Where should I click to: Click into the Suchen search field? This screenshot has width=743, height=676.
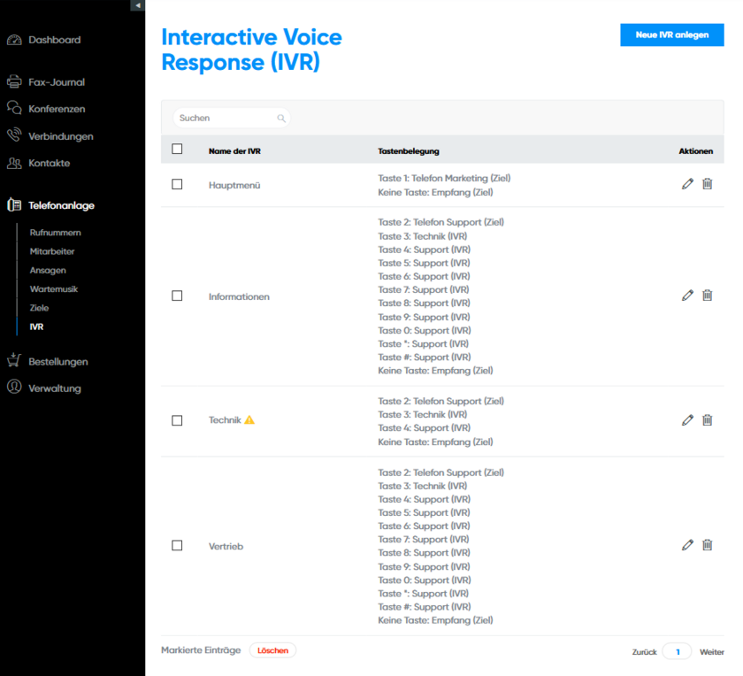click(x=226, y=118)
